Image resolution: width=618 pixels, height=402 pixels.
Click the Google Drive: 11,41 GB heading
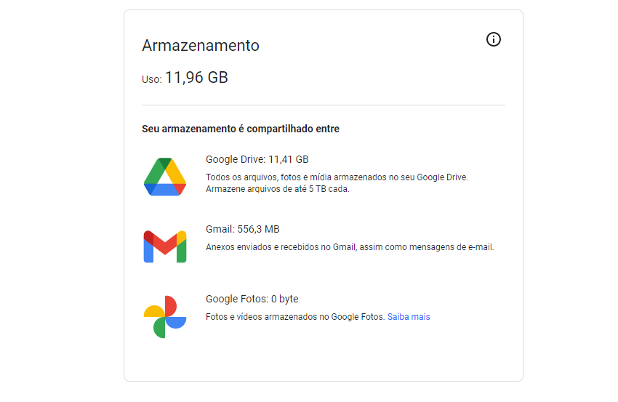click(x=257, y=159)
